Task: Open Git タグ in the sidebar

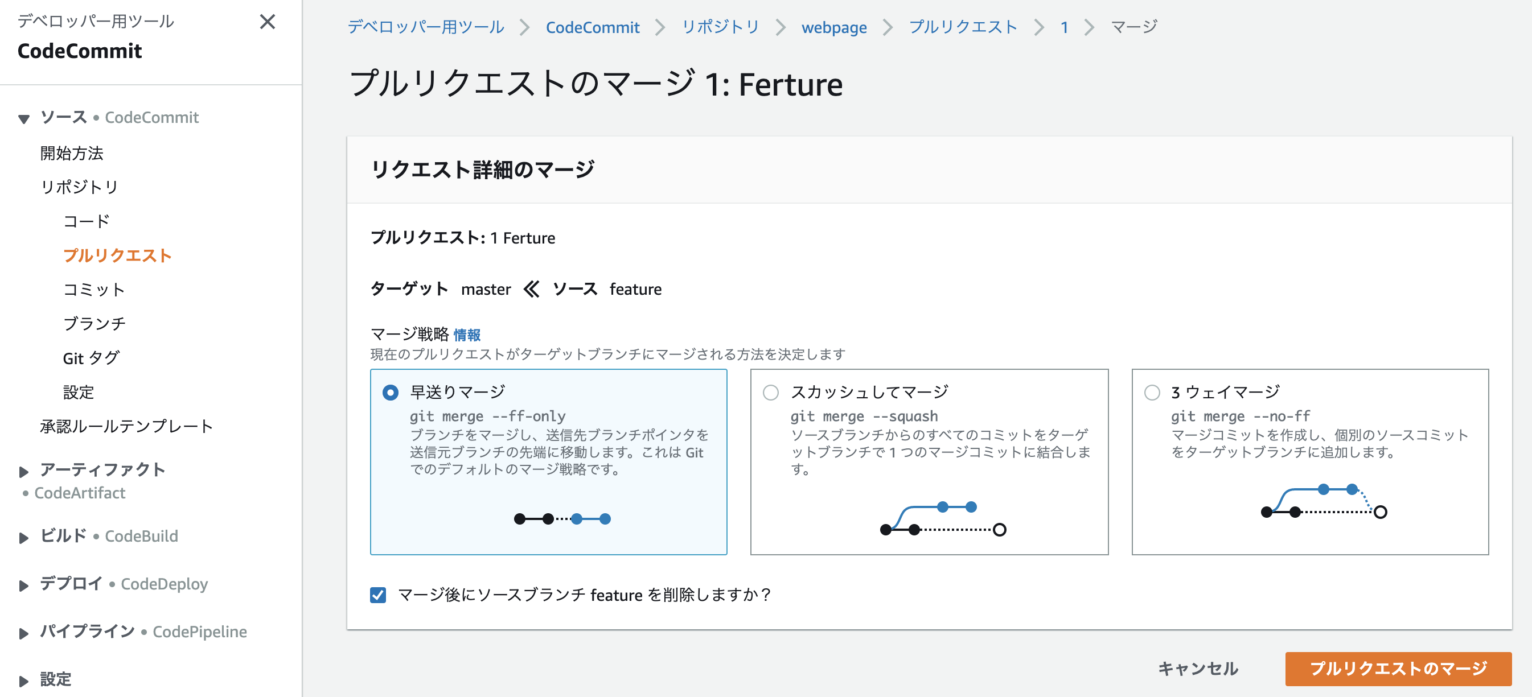Action: (x=91, y=358)
